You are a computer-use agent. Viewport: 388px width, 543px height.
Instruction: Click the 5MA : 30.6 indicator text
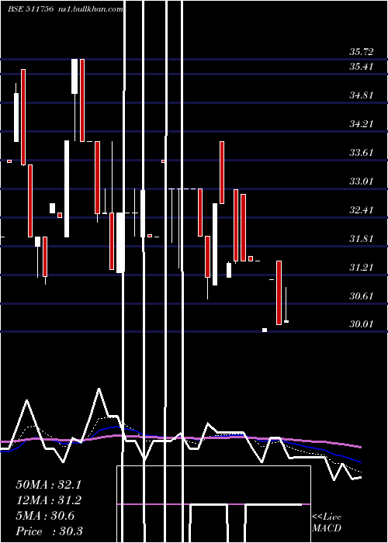[45, 516]
